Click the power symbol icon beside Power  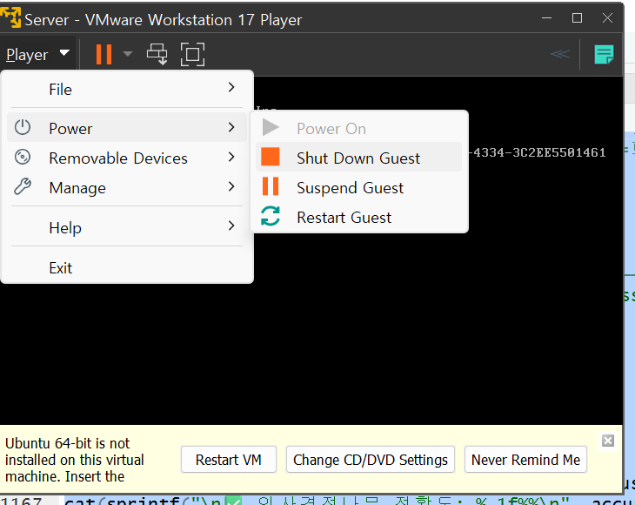pyautogui.click(x=23, y=127)
